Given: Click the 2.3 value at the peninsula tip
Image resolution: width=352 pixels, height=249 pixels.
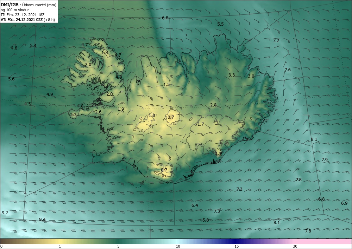Looking at the screenshot, I should [74, 114].
